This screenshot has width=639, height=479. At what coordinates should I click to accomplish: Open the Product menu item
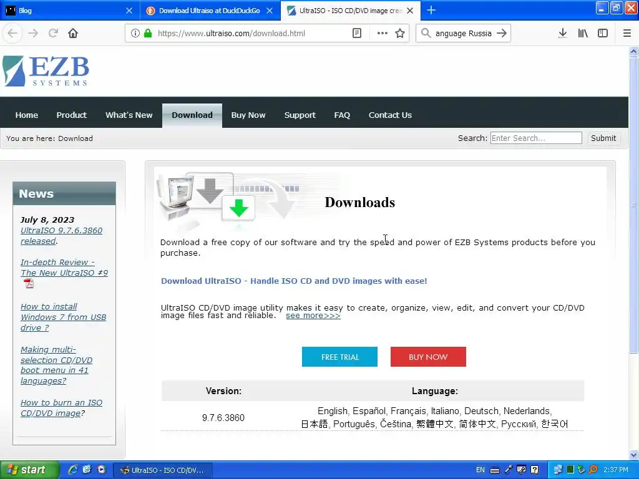[71, 115]
